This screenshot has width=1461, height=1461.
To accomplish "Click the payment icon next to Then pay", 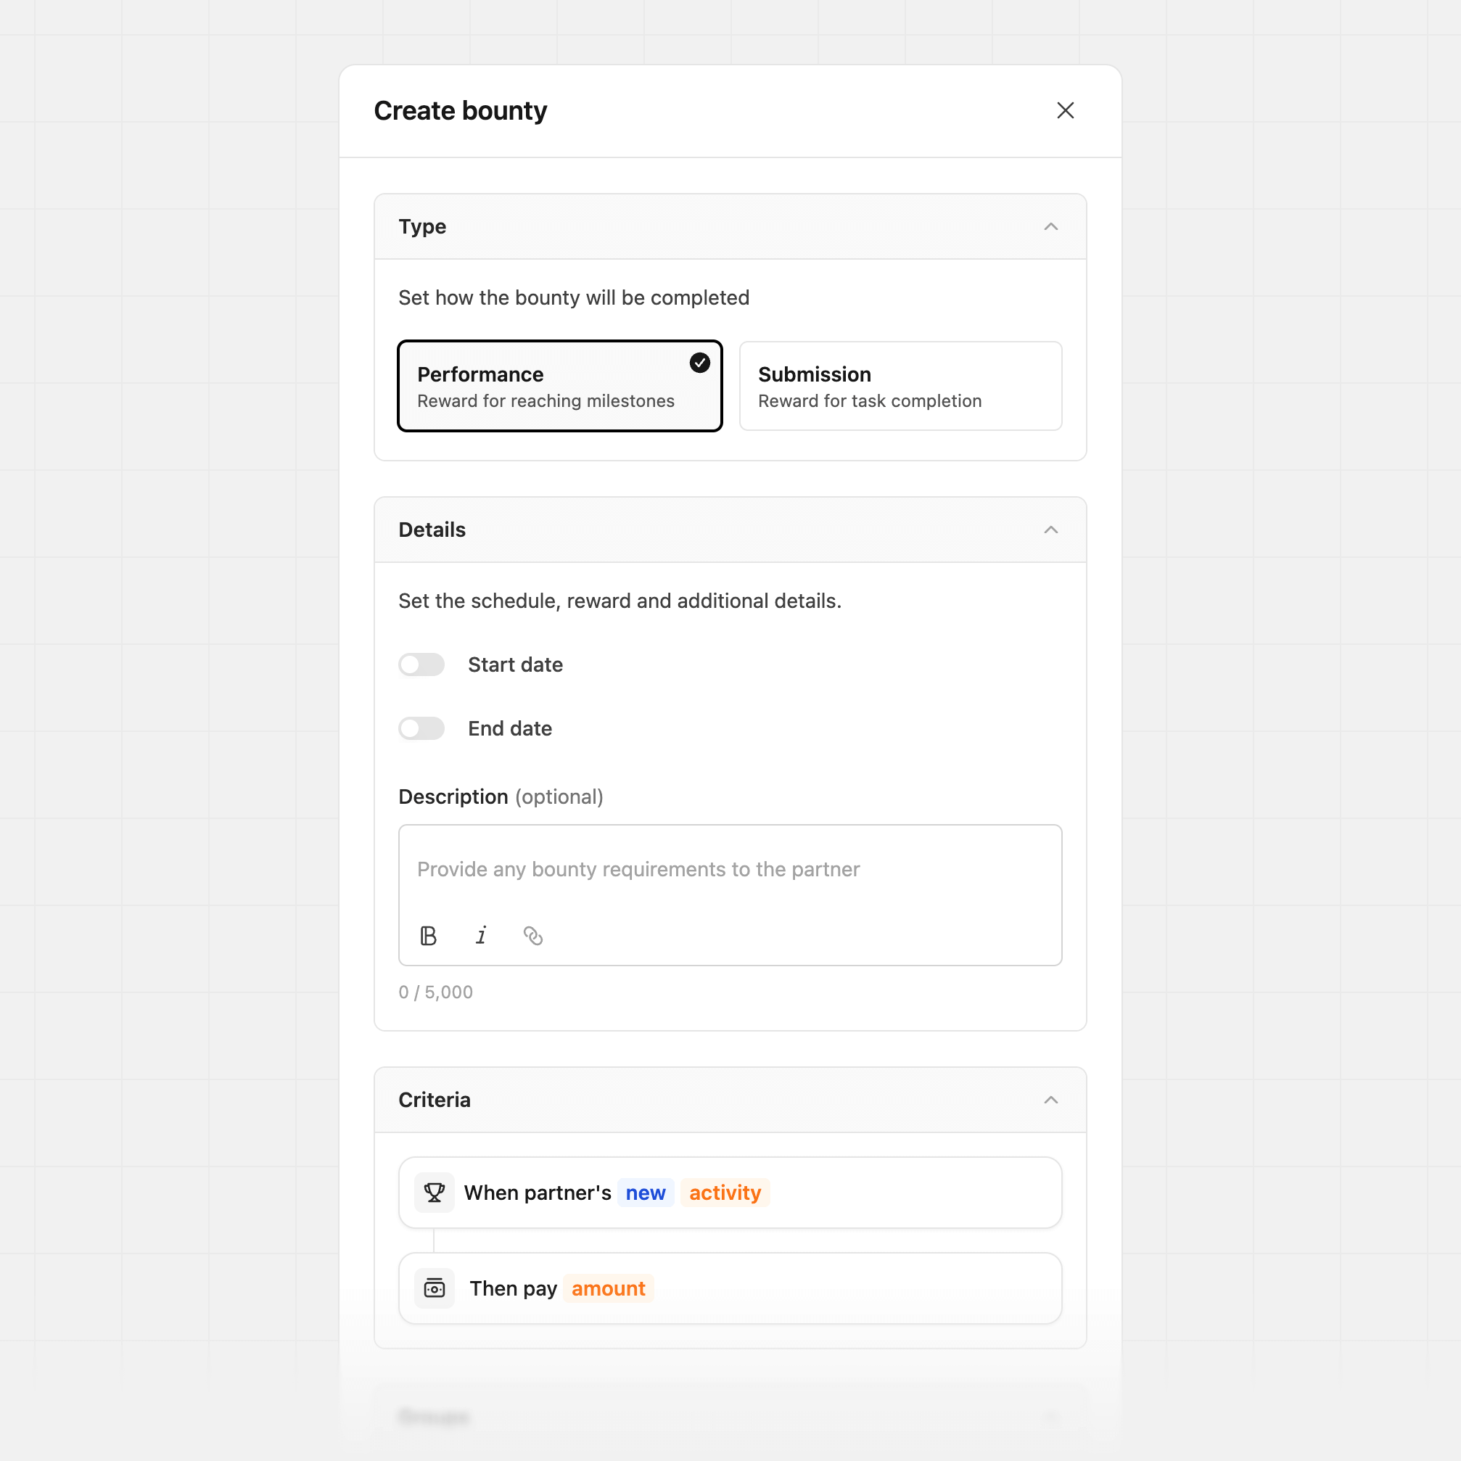I will [x=435, y=1288].
